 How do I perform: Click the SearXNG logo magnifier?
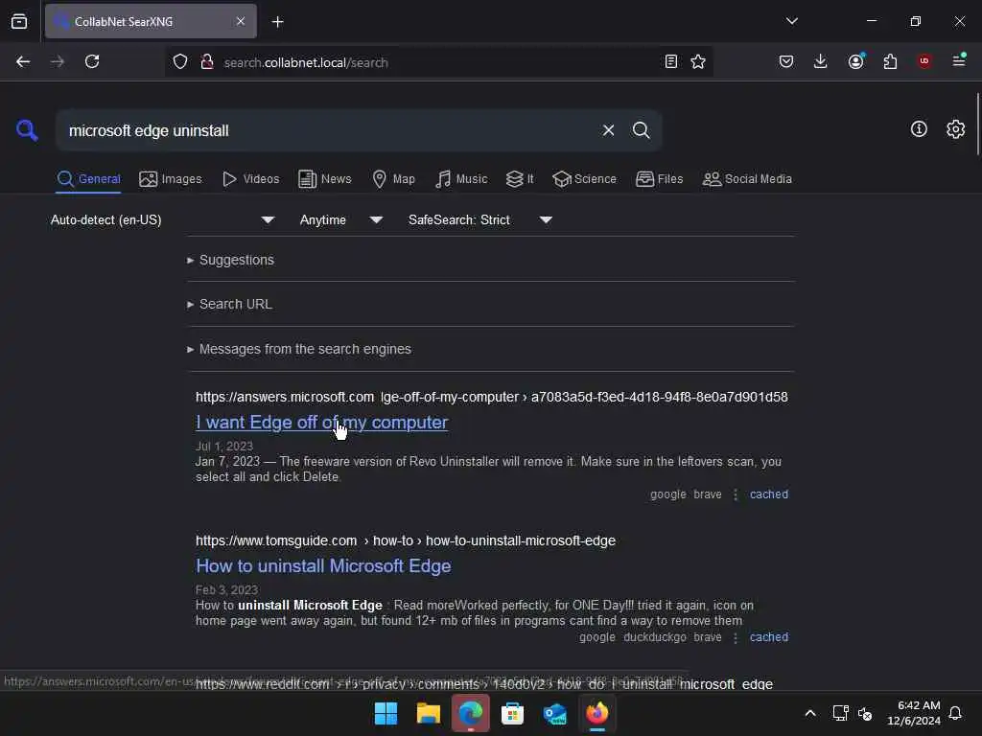(27, 130)
